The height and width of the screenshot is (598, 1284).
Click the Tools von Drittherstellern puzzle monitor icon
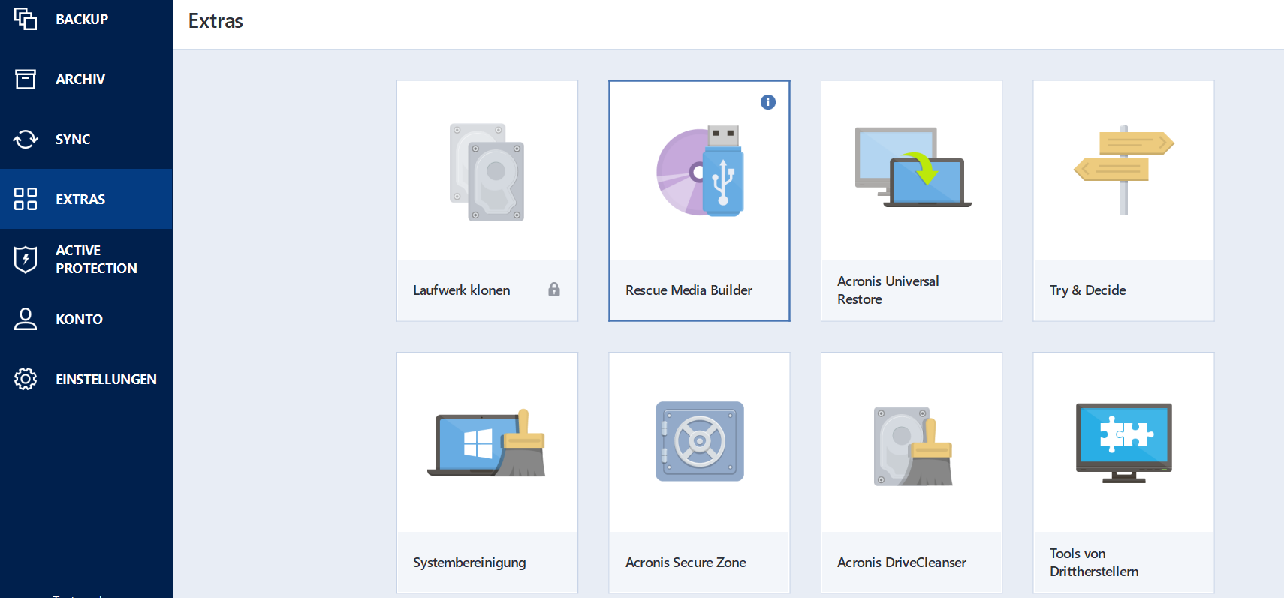click(x=1124, y=443)
